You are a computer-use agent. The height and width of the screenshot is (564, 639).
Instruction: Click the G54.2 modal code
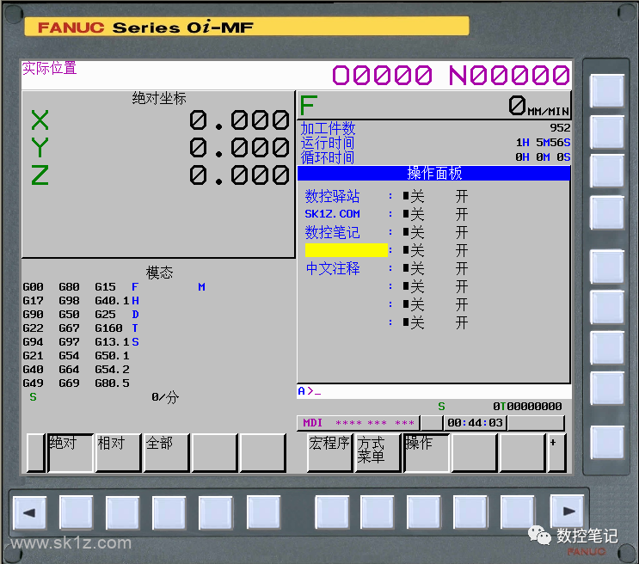coord(112,370)
